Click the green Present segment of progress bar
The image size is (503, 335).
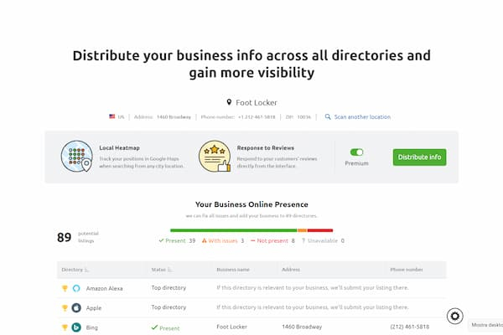(234, 230)
